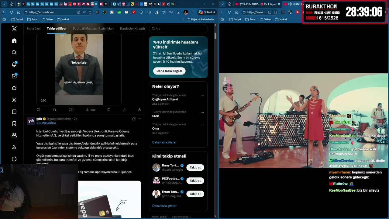Click the X logo at sidebar top
Viewport: 389px width, 219px height.
pyautogui.click(x=14, y=29)
